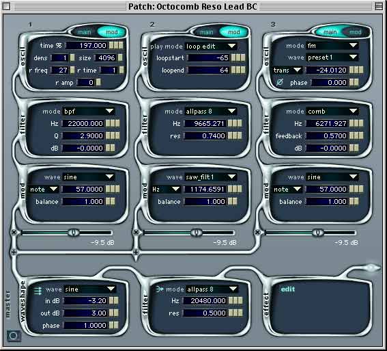Viewport: 387px width, 351px height.
Task: Switch channel 1 oscillator to main tab
Action: 84,32
